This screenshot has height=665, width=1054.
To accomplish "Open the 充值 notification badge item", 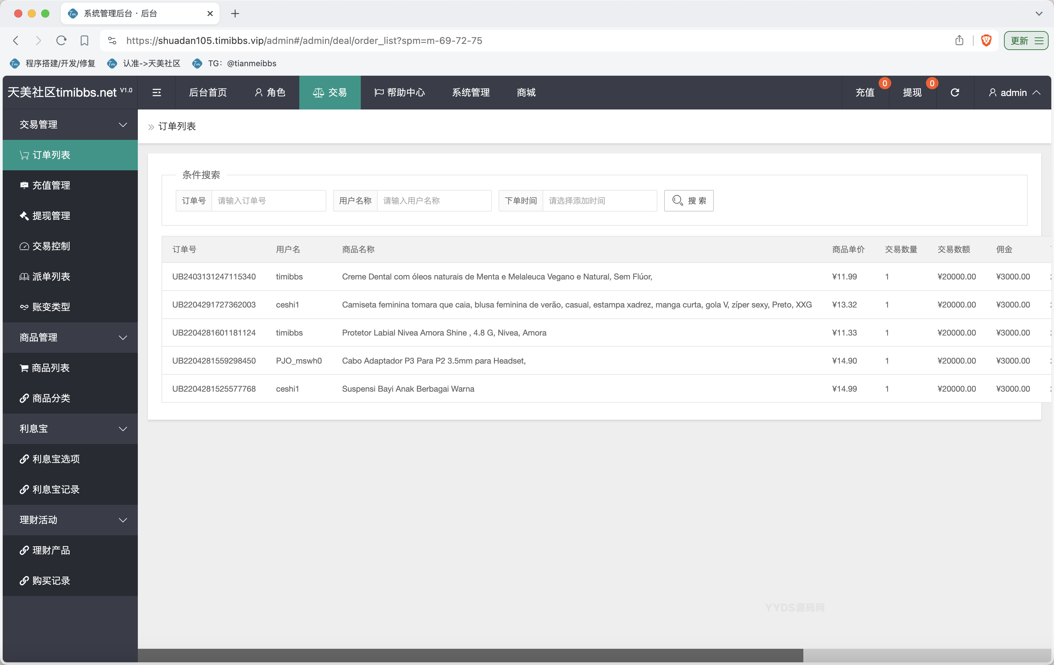I will 865,92.
